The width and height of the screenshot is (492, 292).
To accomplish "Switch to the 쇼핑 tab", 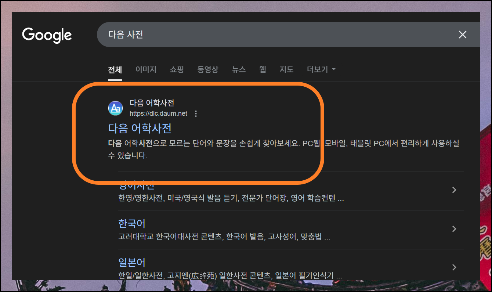I will (177, 69).
